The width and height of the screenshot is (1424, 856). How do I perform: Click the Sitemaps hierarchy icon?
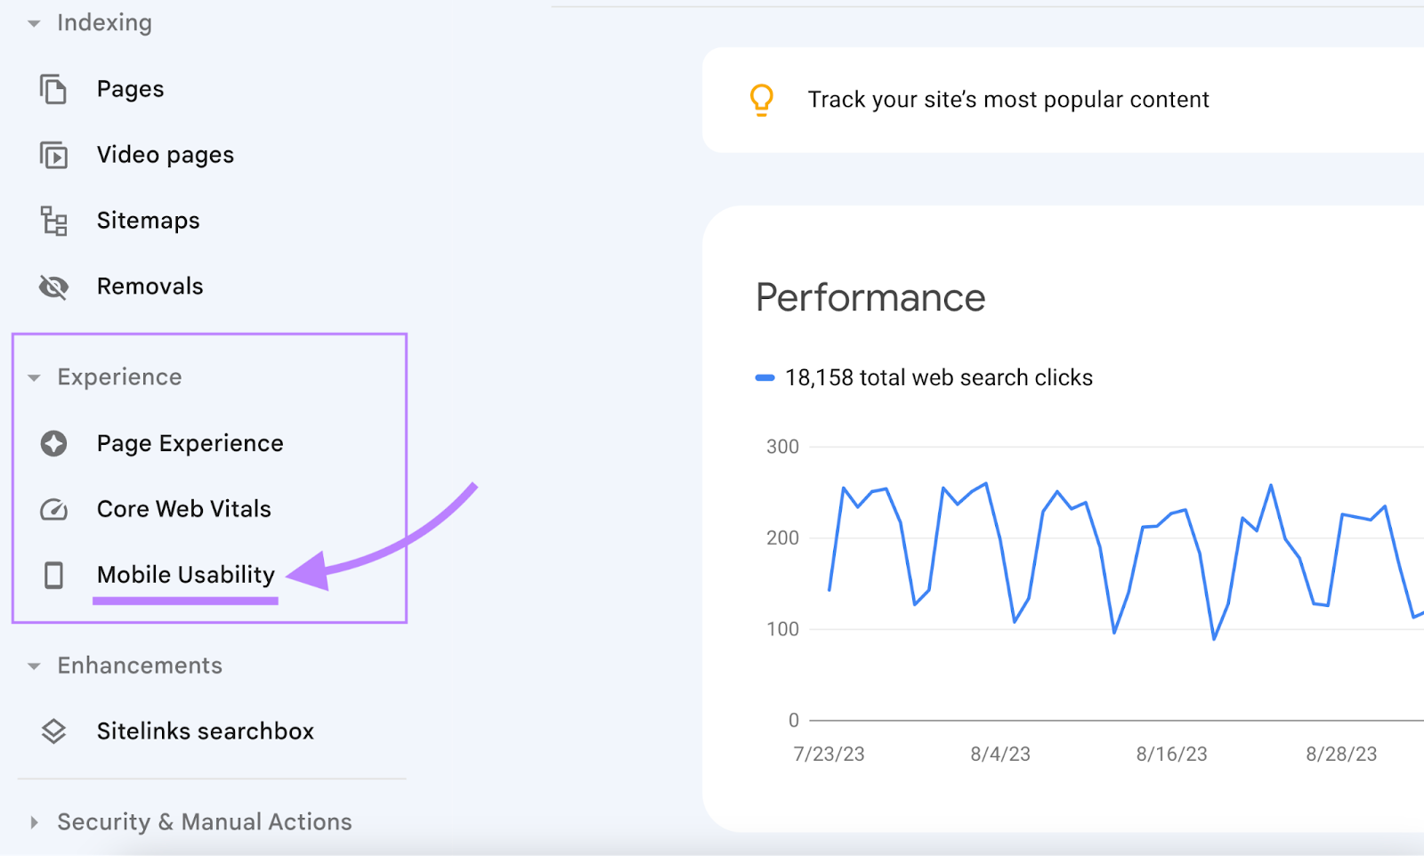[x=53, y=221]
